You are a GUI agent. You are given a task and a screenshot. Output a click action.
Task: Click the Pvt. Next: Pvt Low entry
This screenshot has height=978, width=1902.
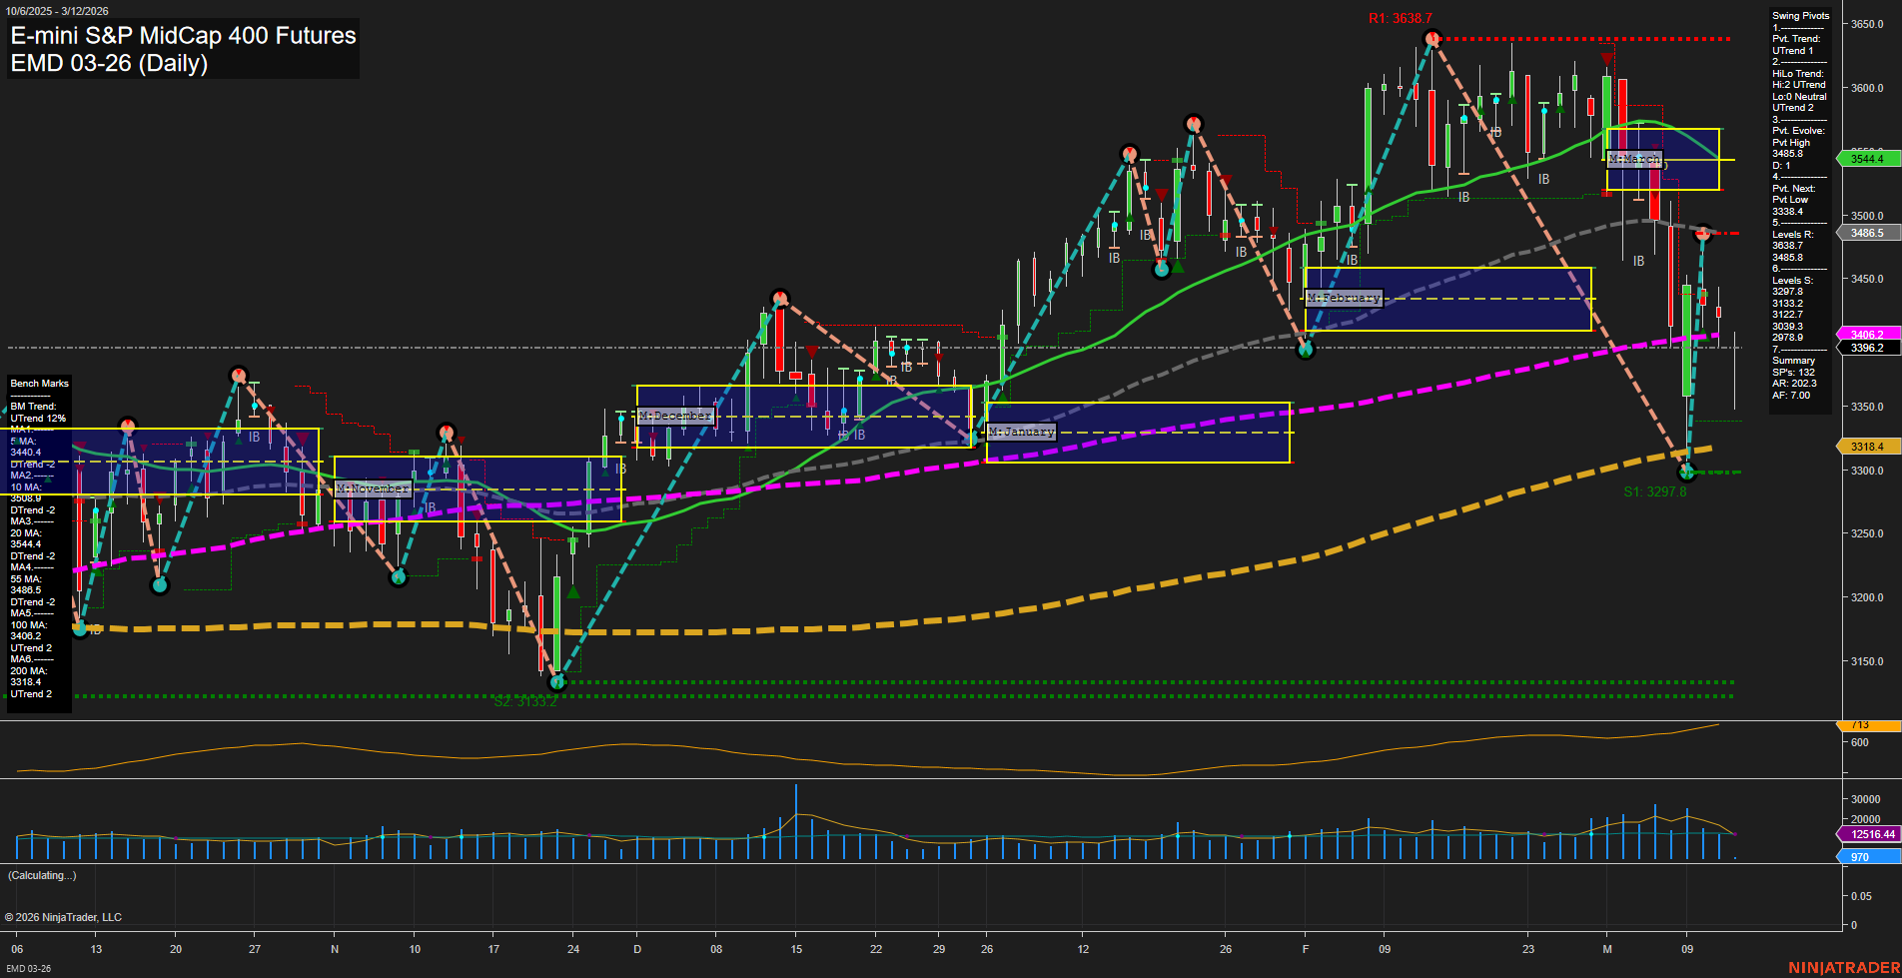coord(1794,194)
